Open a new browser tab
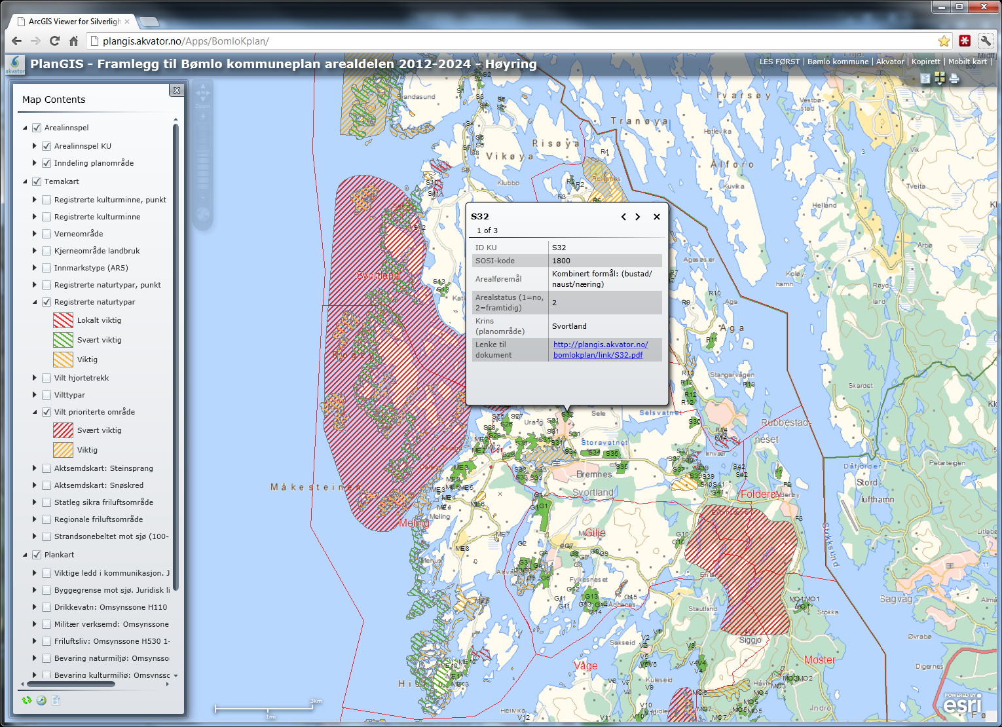The image size is (1002, 727). (x=149, y=22)
